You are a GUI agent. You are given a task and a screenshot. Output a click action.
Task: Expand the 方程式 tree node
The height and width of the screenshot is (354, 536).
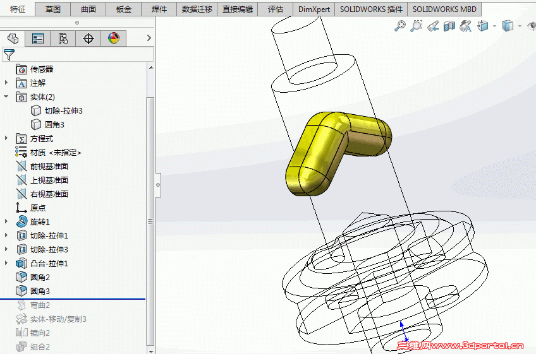tap(6, 138)
